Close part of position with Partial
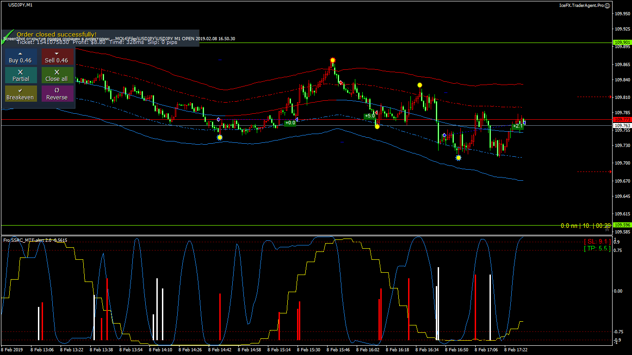632x355 pixels. pyautogui.click(x=20, y=75)
